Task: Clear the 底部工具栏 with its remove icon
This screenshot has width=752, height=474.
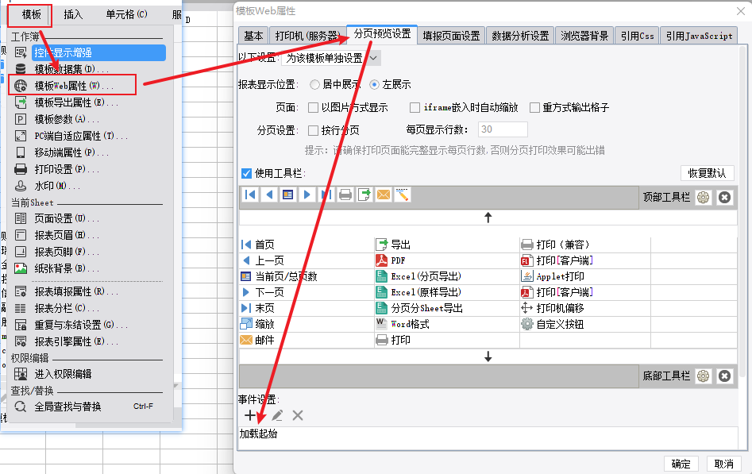Action: [725, 376]
